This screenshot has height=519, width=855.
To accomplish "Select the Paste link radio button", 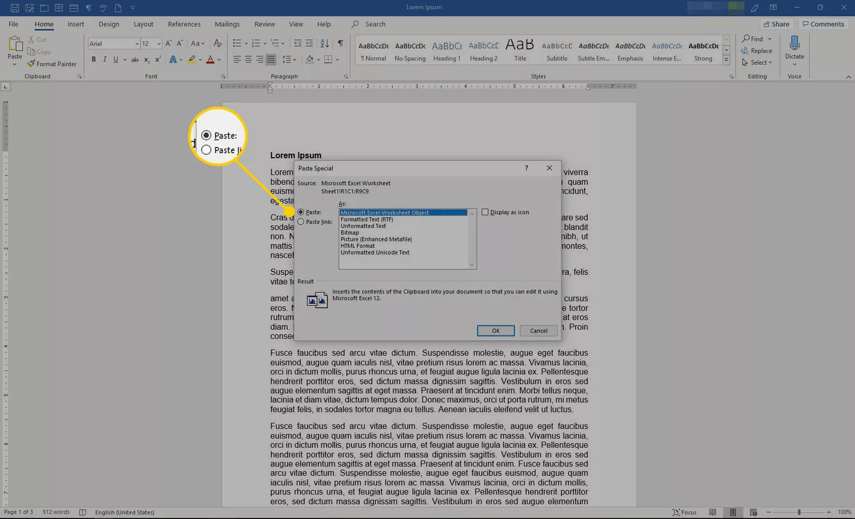I will 301,222.
